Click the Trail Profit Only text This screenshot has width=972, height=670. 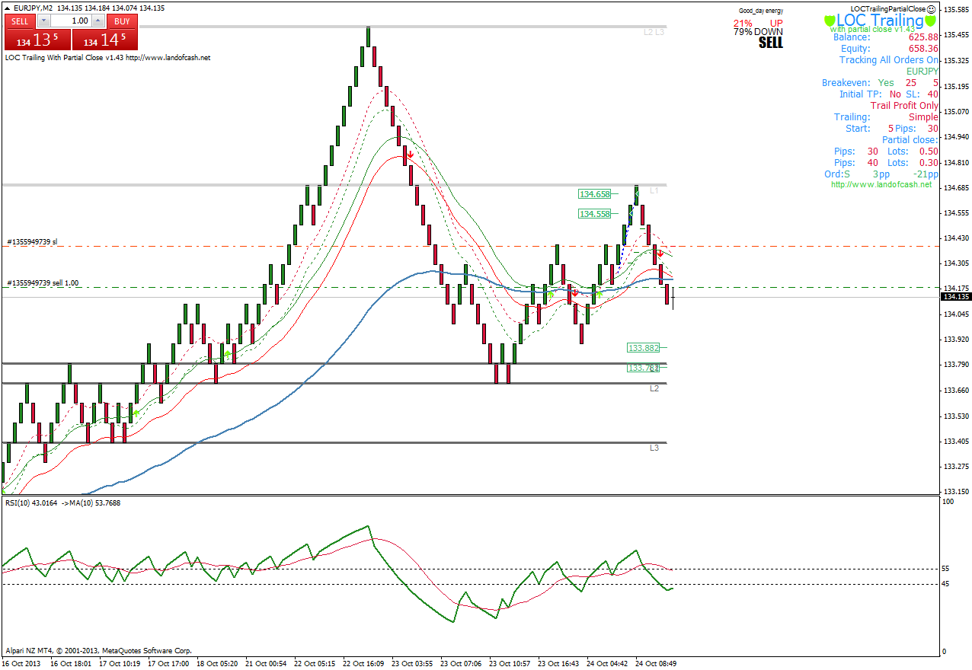(x=905, y=106)
